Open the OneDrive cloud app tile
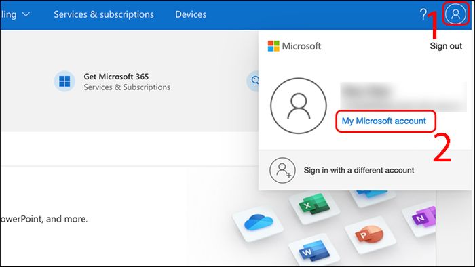The width and height of the screenshot is (475, 267). pyautogui.click(x=259, y=223)
